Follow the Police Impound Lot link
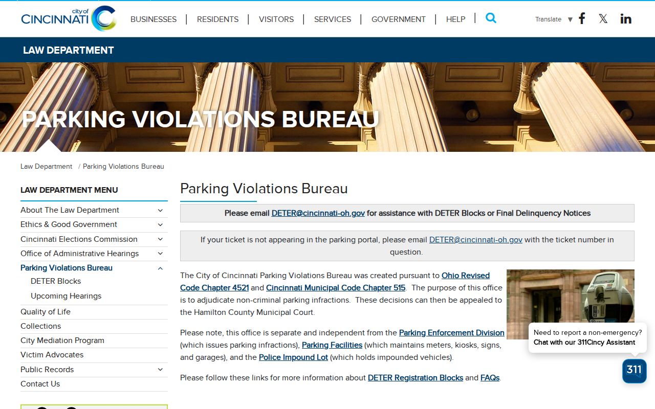 pos(293,357)
